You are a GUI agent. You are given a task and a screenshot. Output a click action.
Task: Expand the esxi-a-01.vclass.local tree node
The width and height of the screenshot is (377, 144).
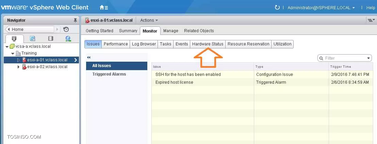tap(19, 60)
